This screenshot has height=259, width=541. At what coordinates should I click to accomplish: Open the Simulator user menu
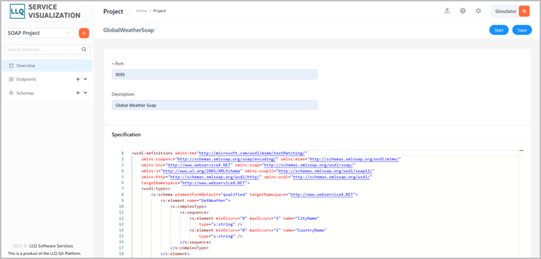tap(511, 11)
